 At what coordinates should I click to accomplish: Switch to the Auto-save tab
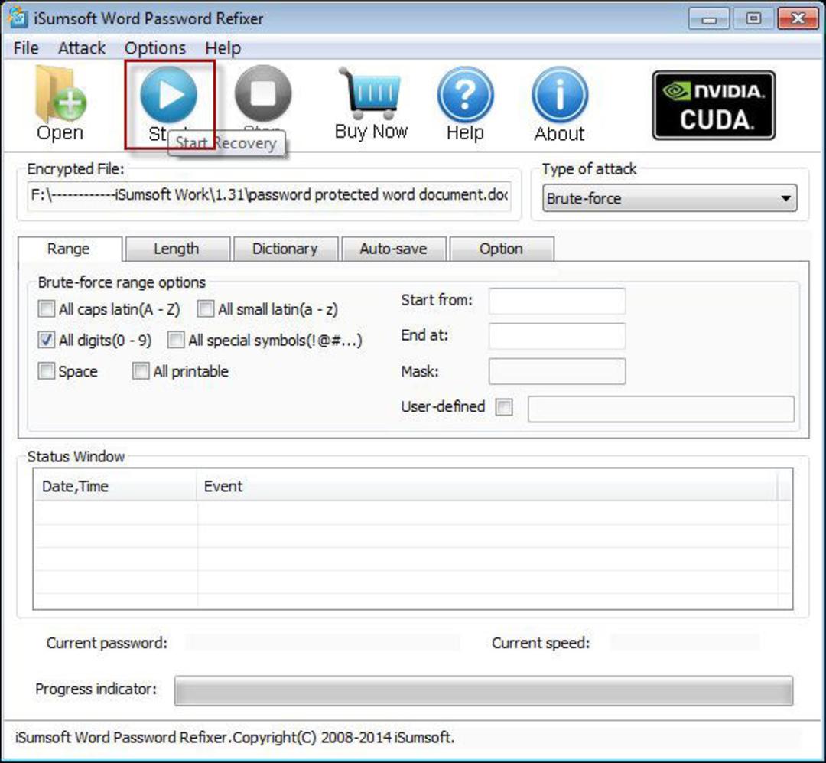(394, 249)
